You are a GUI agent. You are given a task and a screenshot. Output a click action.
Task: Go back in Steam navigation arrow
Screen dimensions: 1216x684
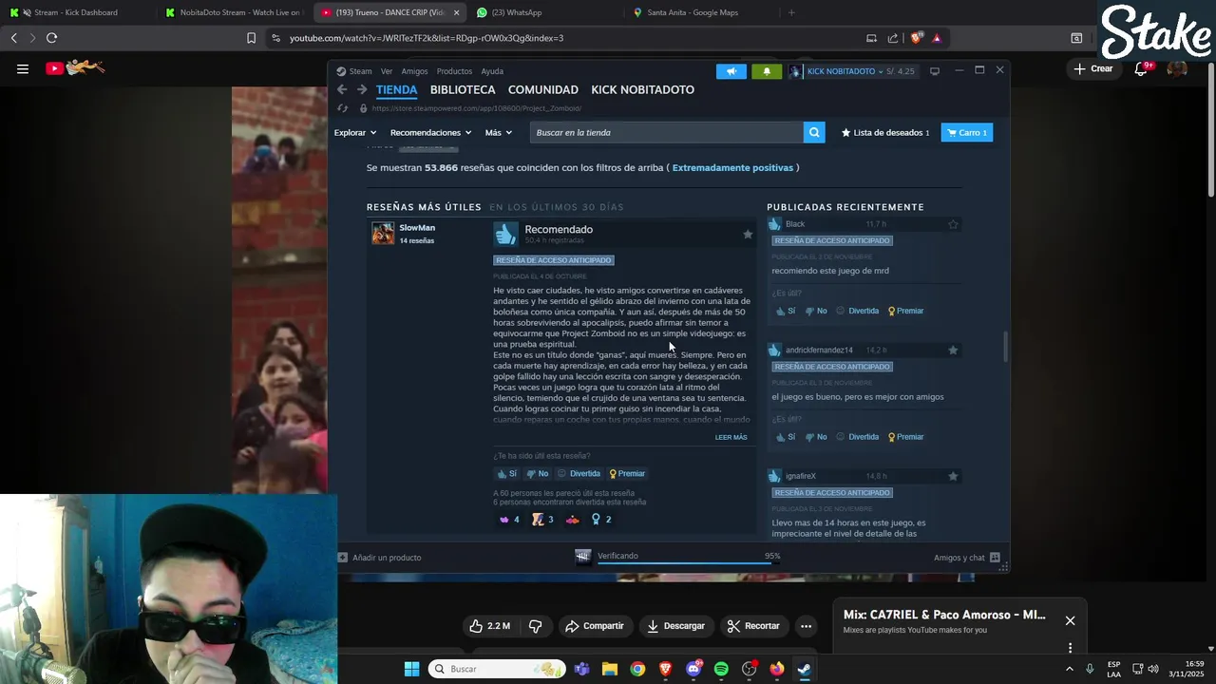(342, 89)
